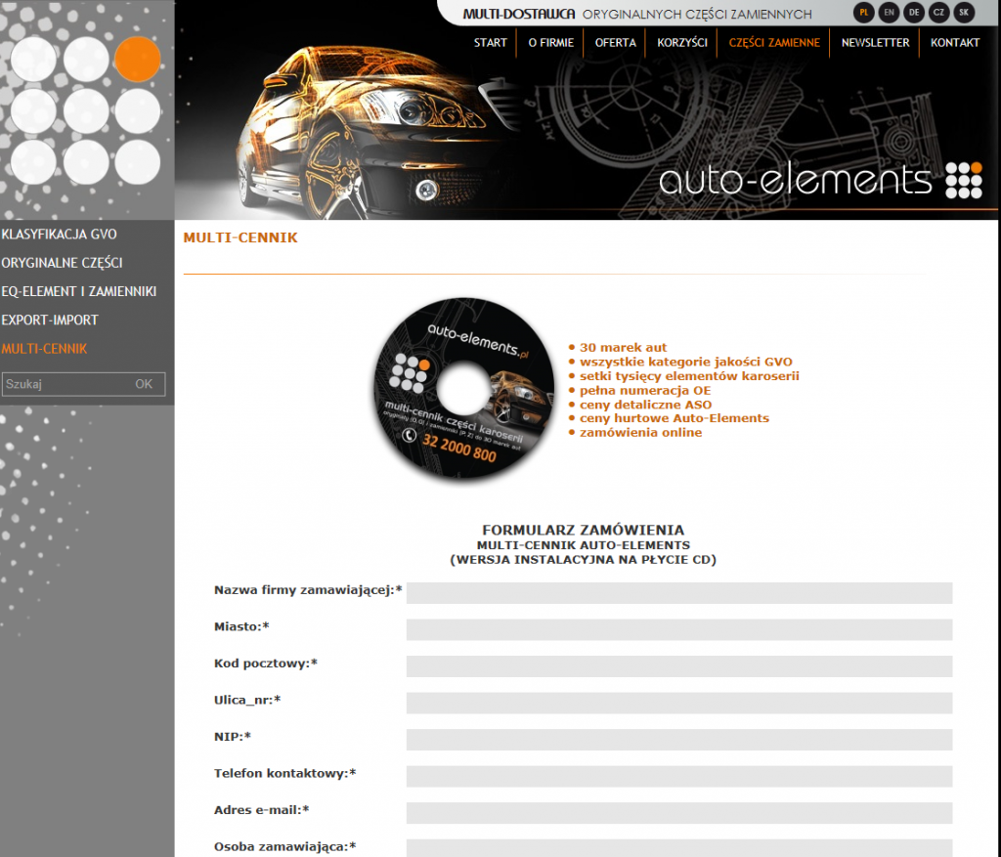Click 'ceny detaliczne ASO' text
The image size is (1001, 857).
[x=645, y=405]
